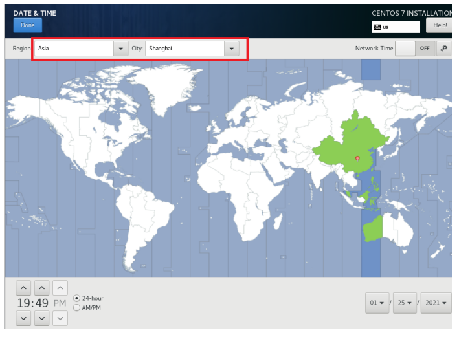Increase the minutes with up arrow

tap(41, 287)
